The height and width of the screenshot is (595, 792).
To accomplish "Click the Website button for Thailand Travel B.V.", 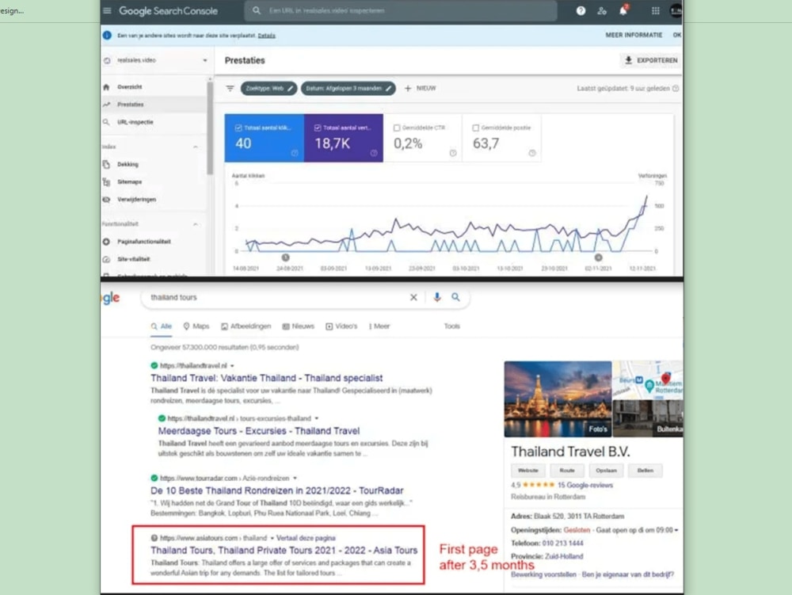I will click(x=528, y=471).
